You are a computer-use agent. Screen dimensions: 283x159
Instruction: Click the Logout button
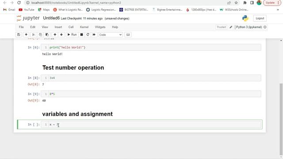point(260,19)
